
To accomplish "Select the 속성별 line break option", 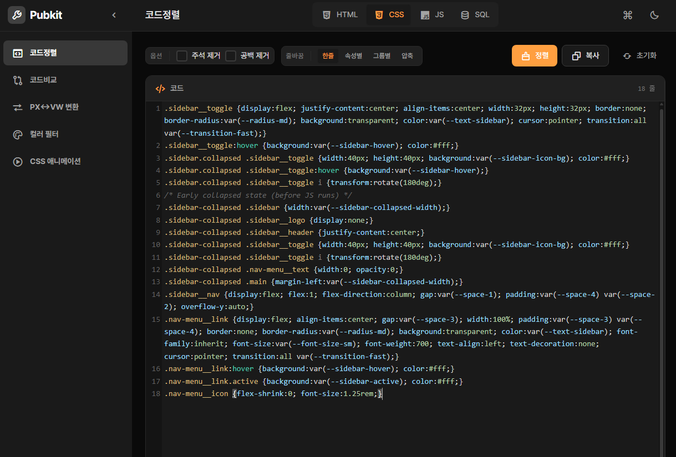I will 353,55.
